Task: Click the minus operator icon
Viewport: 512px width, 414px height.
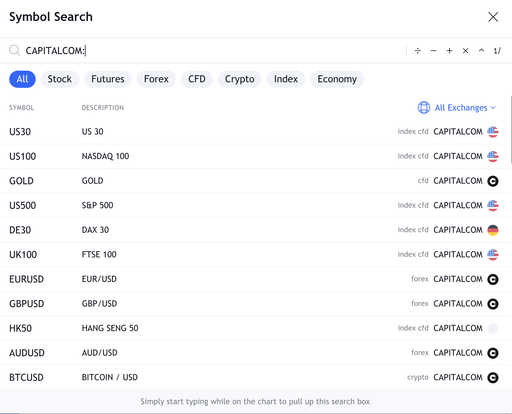Action: pos(434,51)
